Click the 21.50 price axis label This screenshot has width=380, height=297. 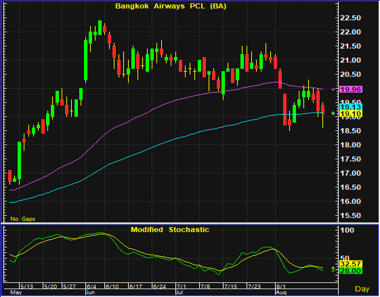coord(350,46)
